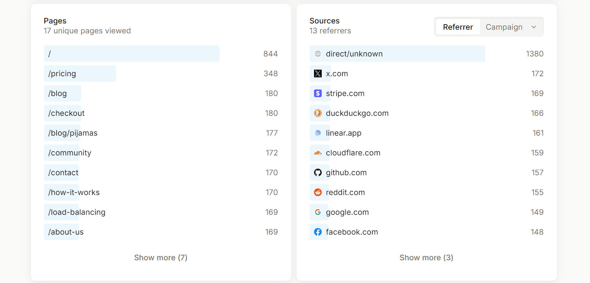The image size is (590, 283).
Task: Click the X logo icon
Action: pyautogui.click(x=318, y=74)
